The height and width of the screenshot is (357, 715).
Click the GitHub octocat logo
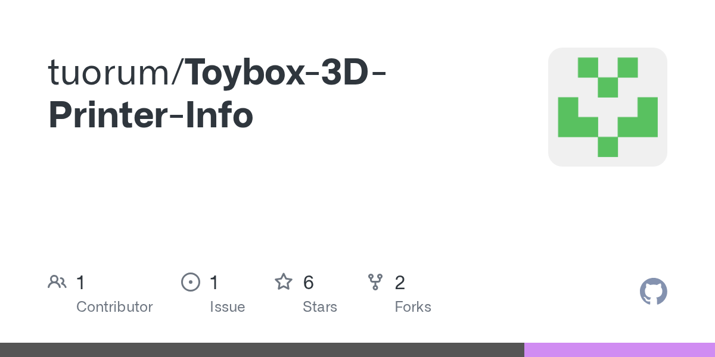tap(653, 292)
